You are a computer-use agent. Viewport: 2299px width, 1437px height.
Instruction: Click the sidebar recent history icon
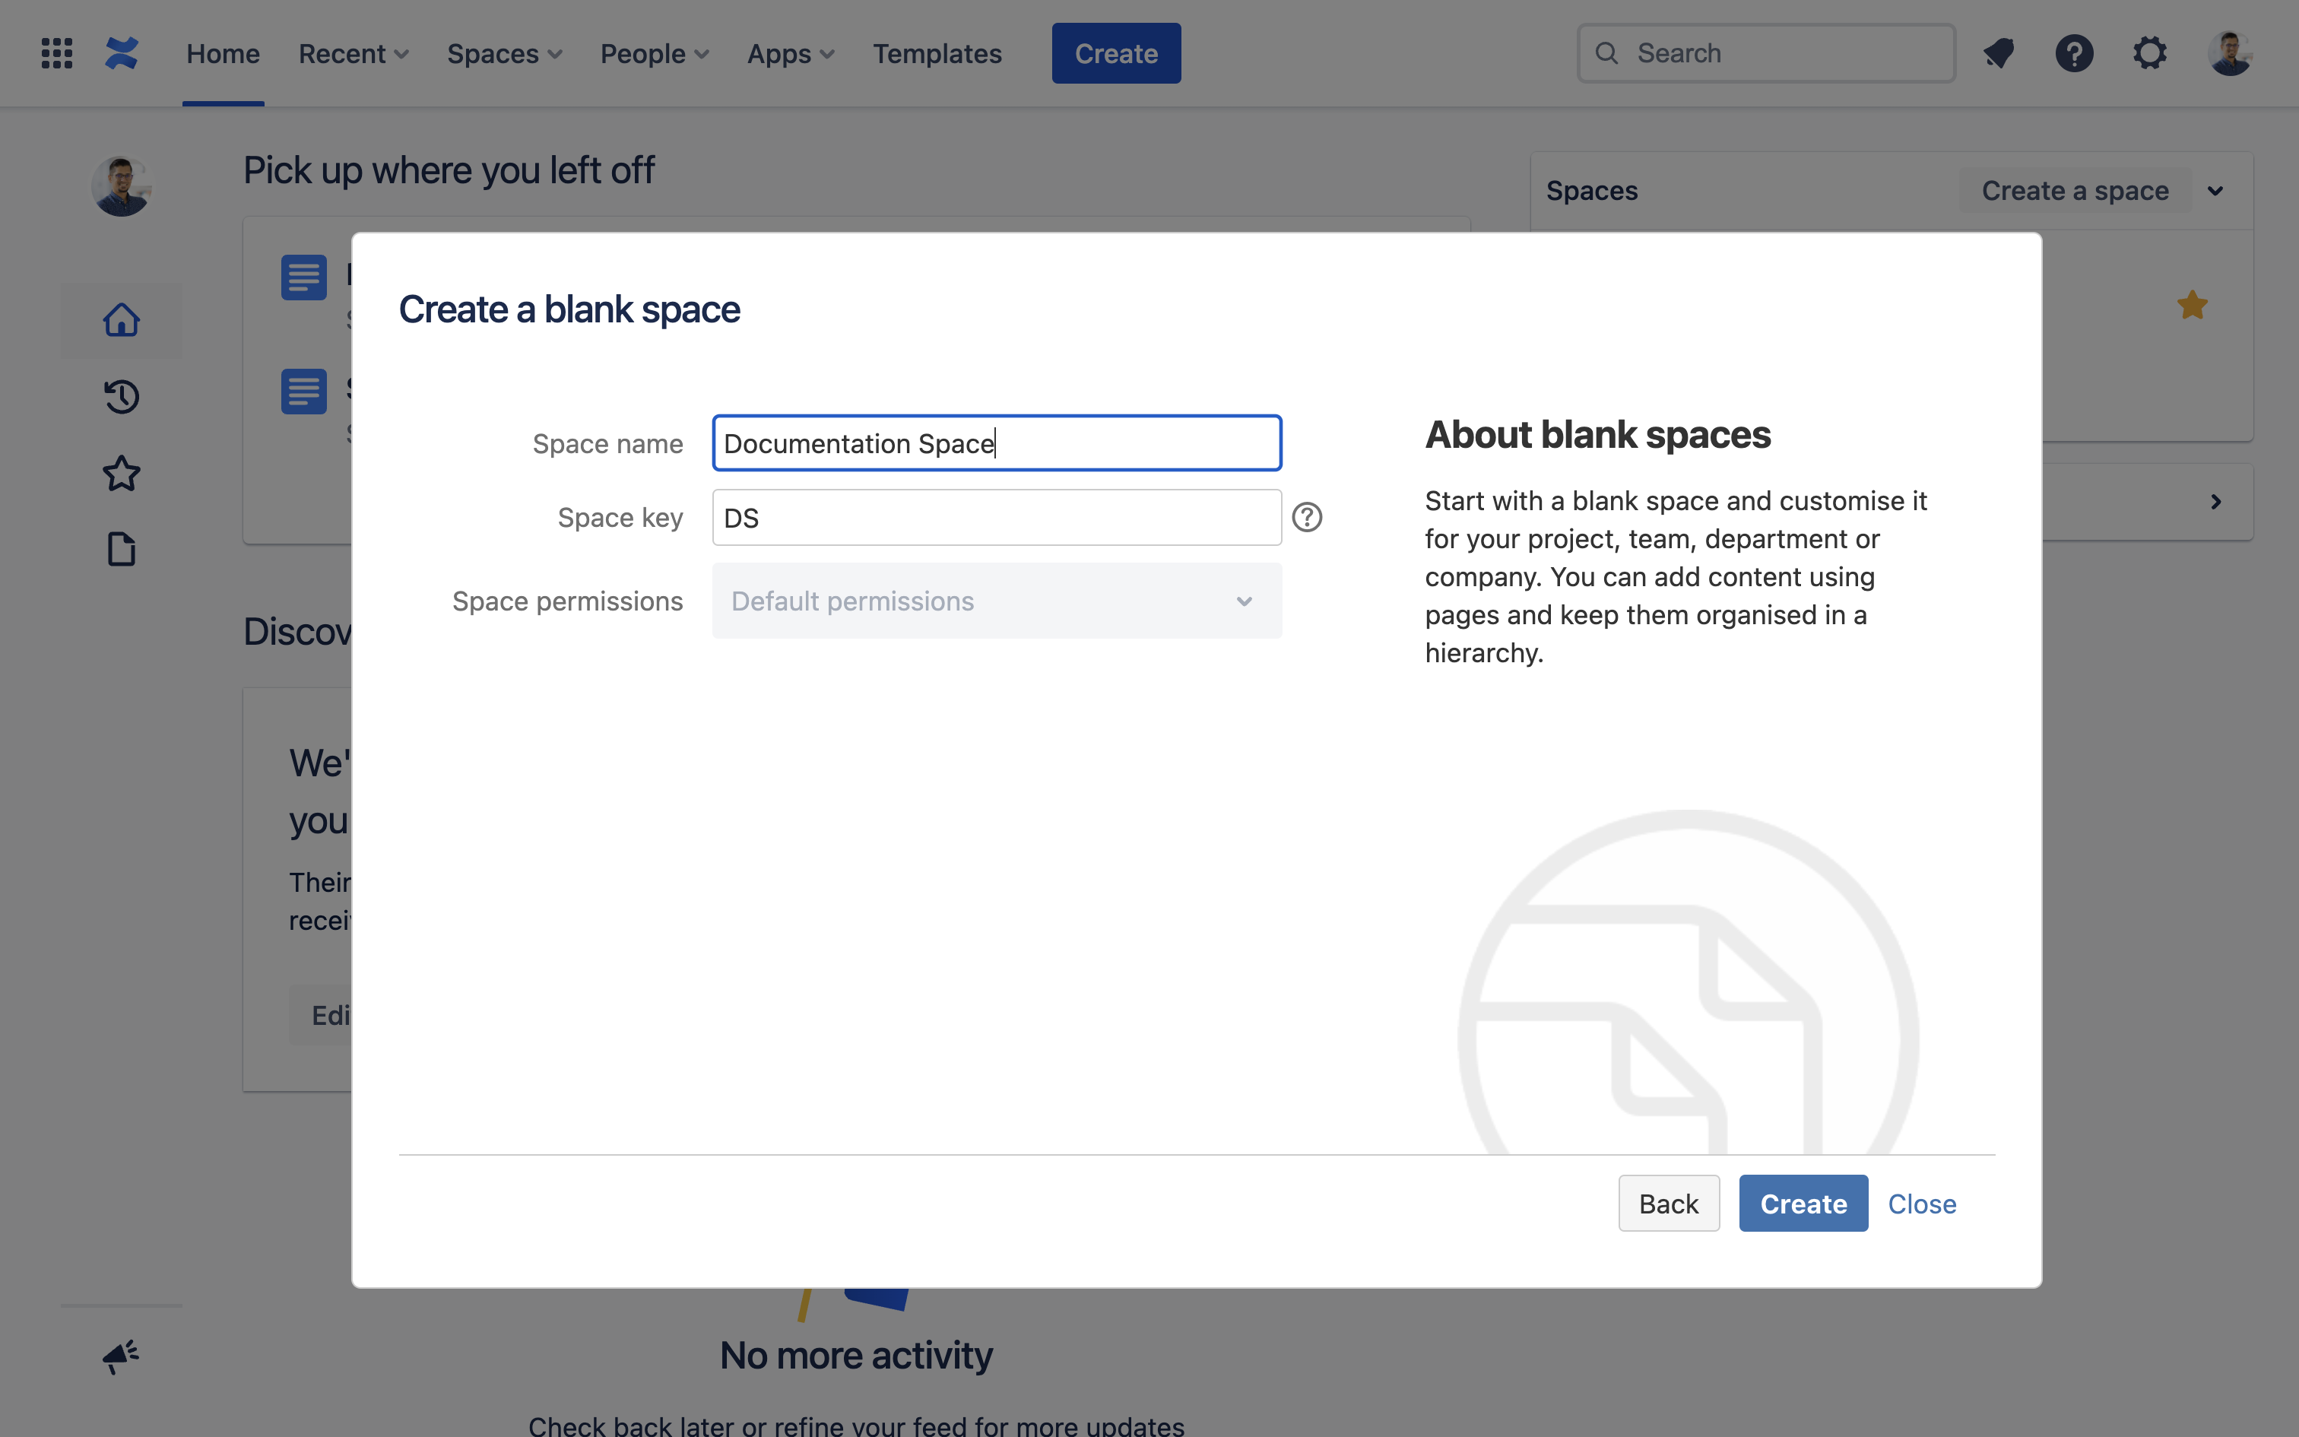[122, 396]
